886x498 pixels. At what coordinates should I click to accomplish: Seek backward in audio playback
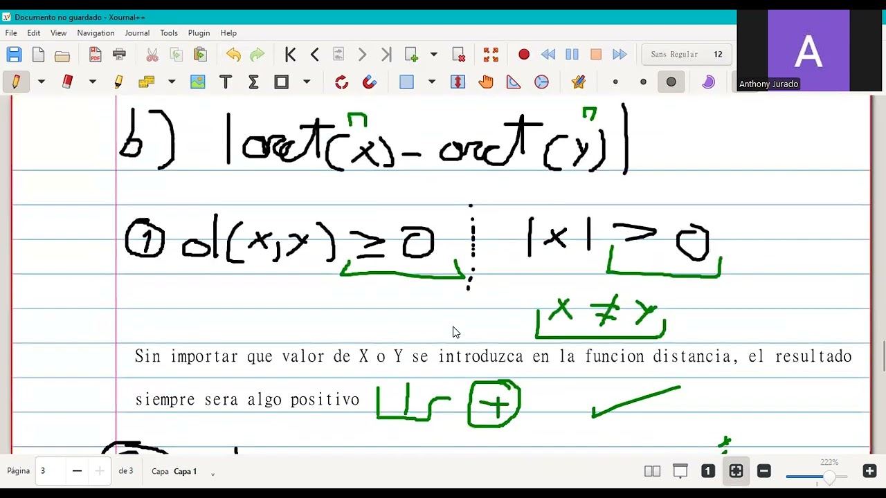548,55
